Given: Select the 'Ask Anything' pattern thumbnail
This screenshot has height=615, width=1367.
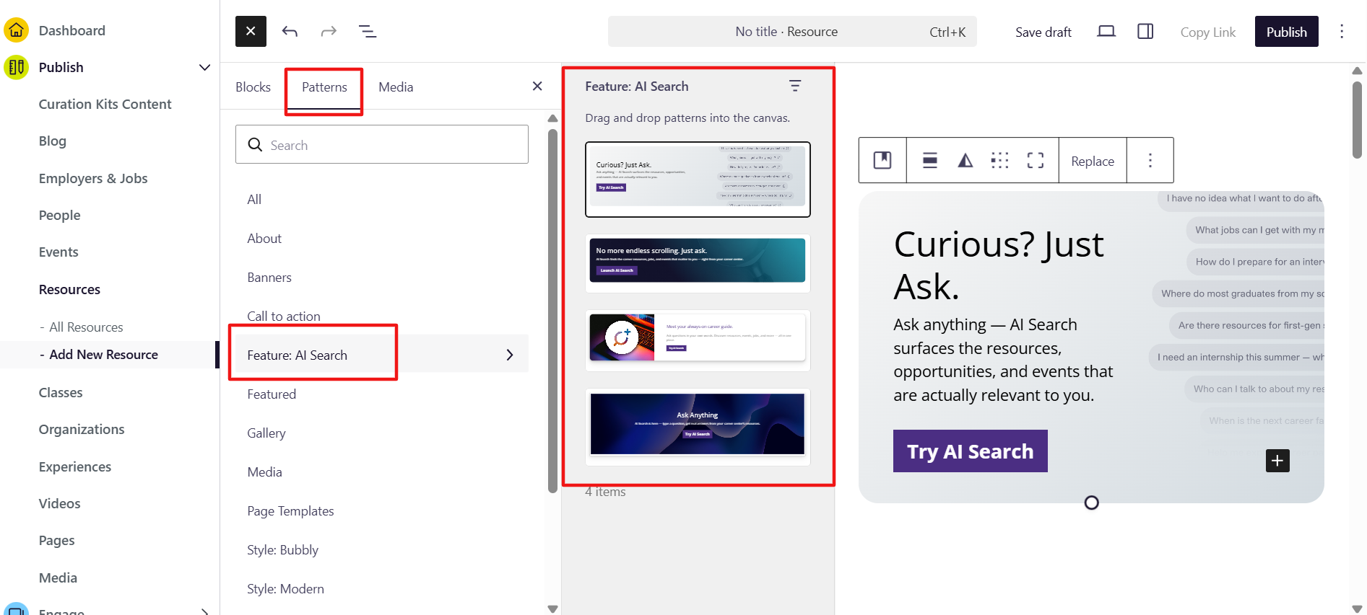Looking at the screenshot, I should coord(698,427).
